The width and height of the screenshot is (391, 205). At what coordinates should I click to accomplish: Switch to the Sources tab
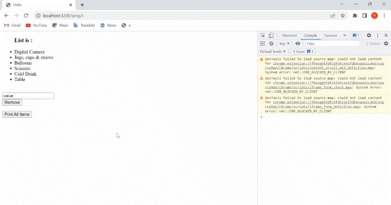pyautogui.click(x=330, y=36)
